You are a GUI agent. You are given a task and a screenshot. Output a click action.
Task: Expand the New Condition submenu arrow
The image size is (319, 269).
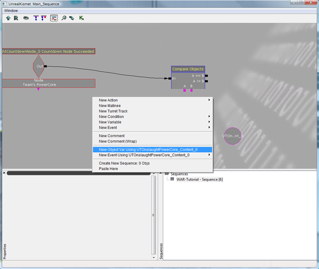[x=209, y=116]
